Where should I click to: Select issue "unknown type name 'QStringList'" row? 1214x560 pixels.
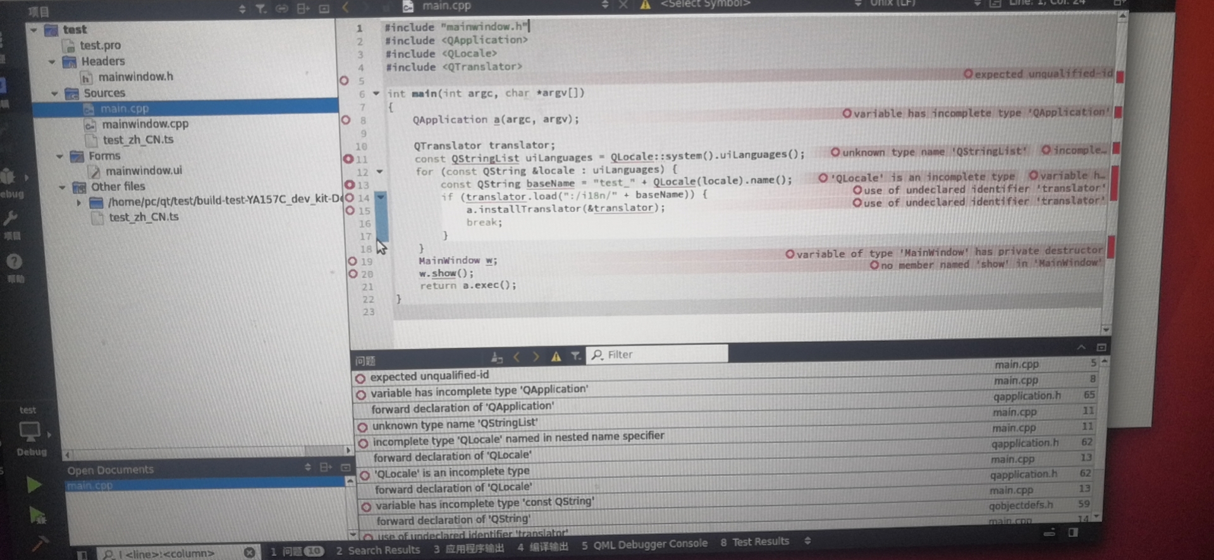(x=727, y=418)
